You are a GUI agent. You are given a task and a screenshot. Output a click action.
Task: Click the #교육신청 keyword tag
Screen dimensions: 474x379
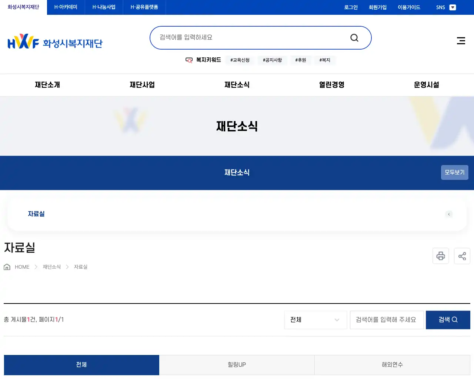(240, 60)
